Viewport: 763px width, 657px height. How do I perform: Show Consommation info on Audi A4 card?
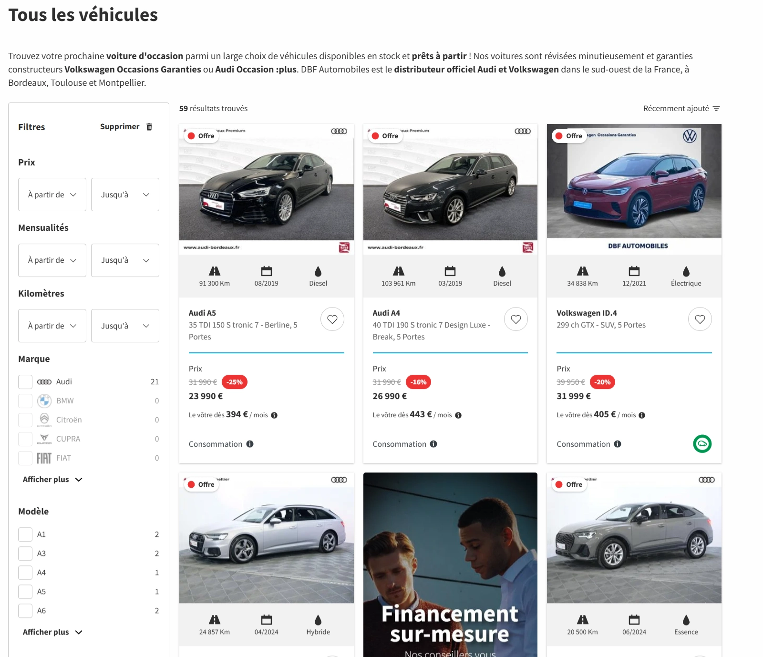(433, 444)
